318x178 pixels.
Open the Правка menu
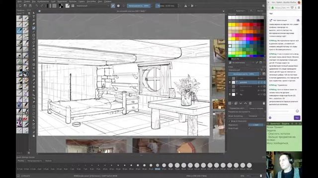[x=27, y=1]
